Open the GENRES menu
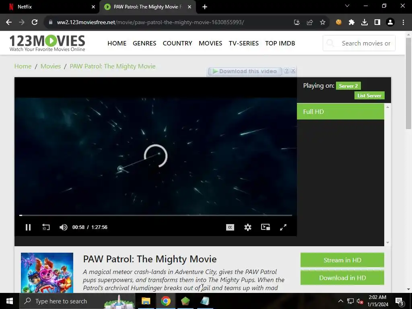The width and height of the screenshot is (412, 309). pyautogui.click(x=144, y=43)
